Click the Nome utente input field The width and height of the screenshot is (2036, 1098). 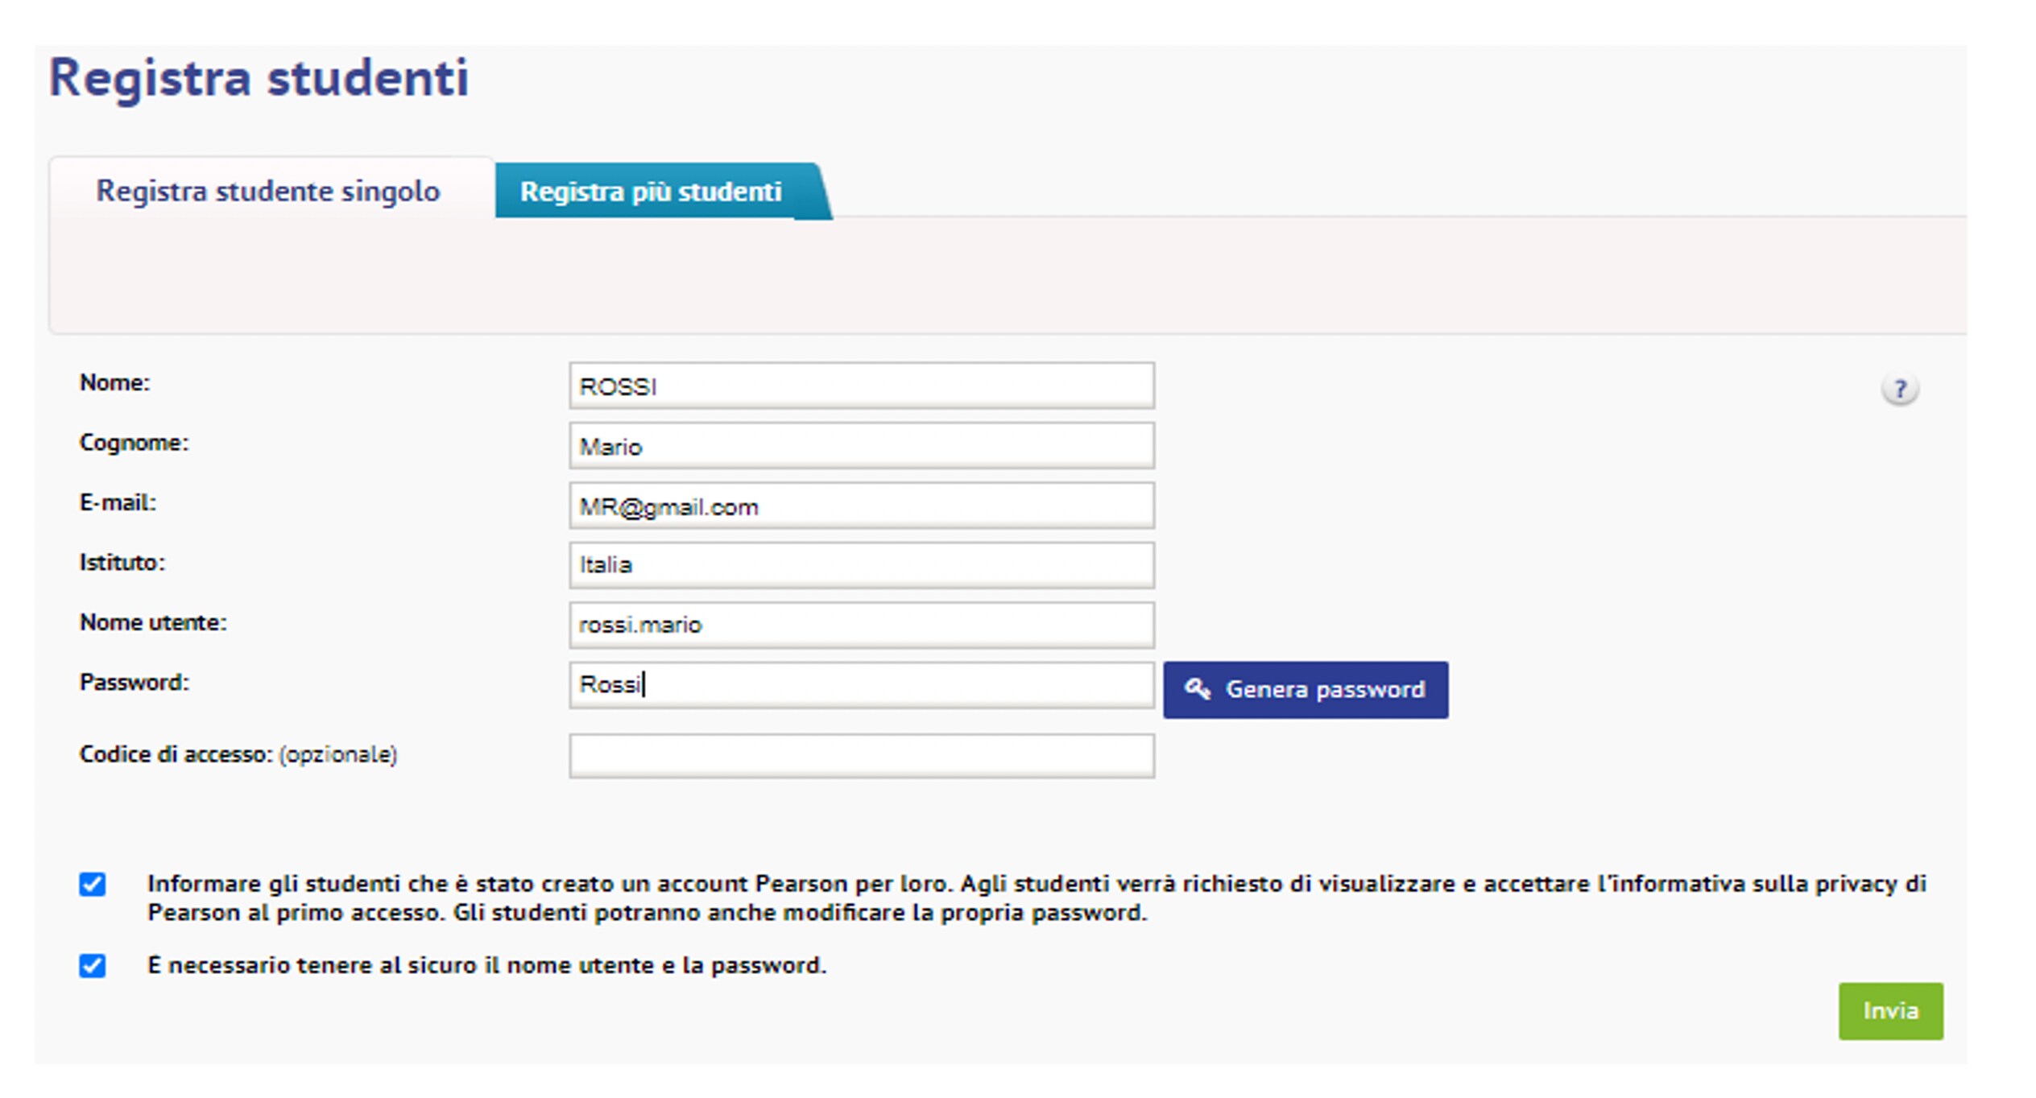pyautogui.click(x=861, y=625)
